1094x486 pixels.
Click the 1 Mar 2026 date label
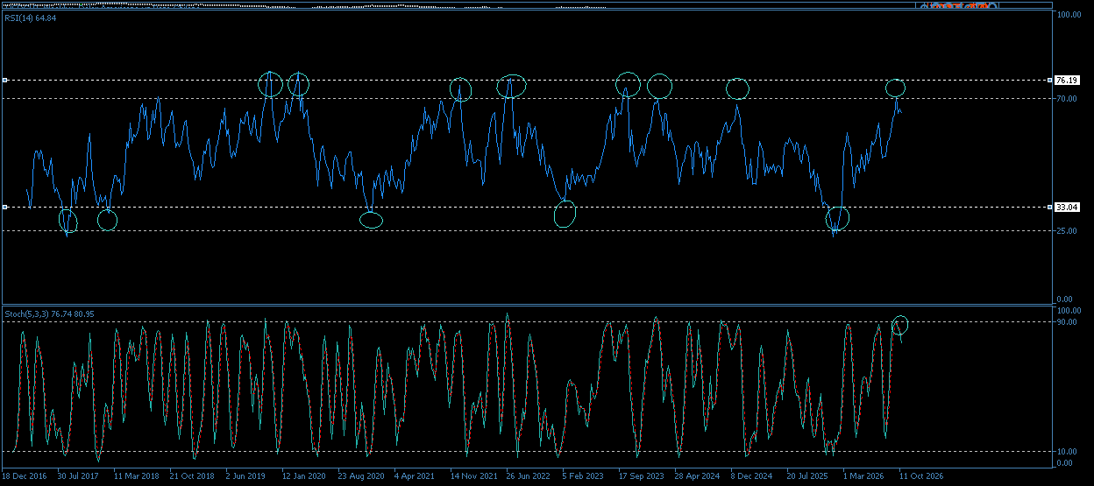864,476
